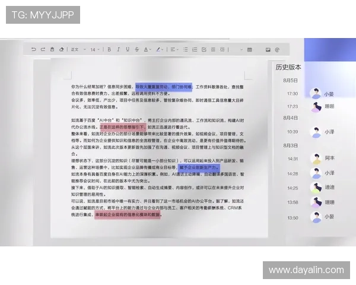Insert a bulleted list
The image size is (356, 285).
(x=186, y=49)
